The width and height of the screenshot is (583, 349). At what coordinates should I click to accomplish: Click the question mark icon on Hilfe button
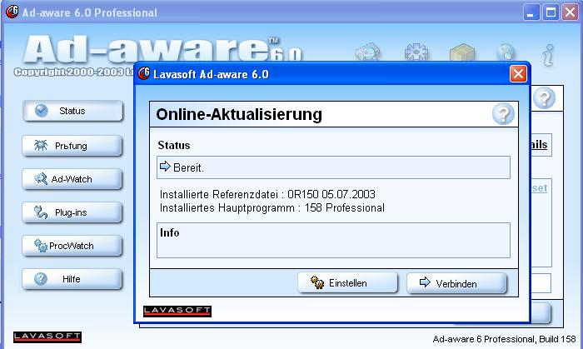click(41, 279)
